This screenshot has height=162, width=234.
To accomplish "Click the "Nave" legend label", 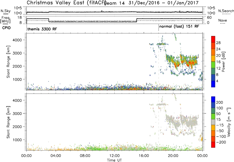I will tap(223, 20).
